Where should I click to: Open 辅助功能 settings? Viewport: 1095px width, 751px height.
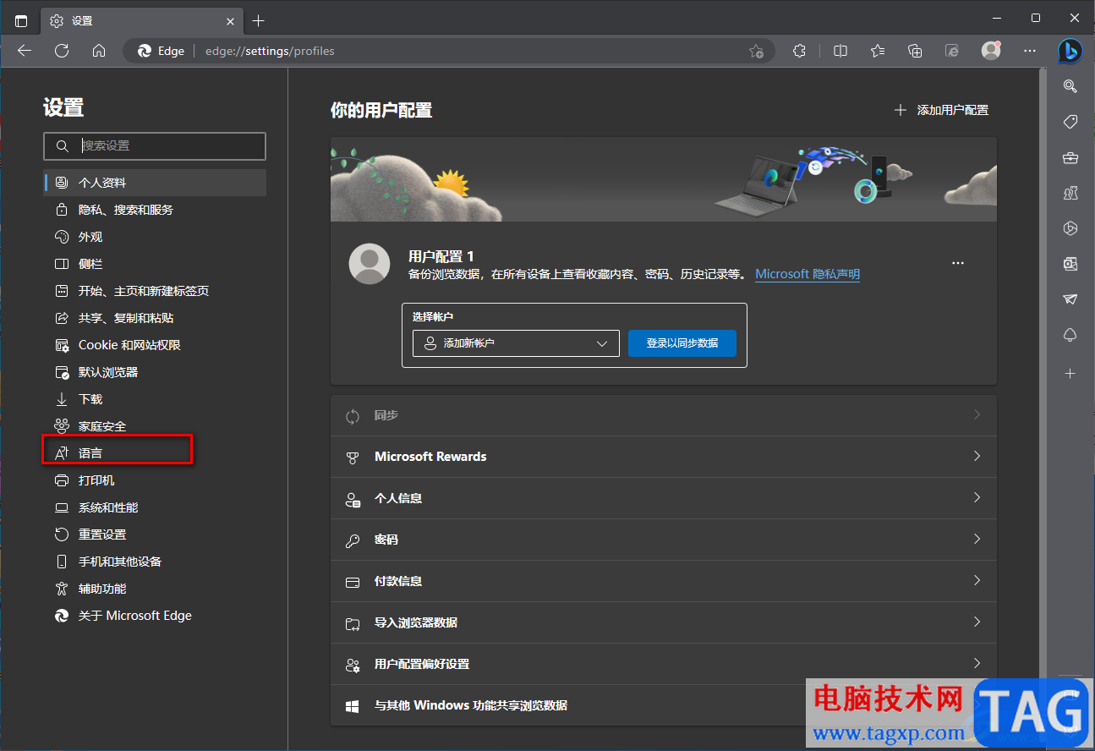[155, 589]
